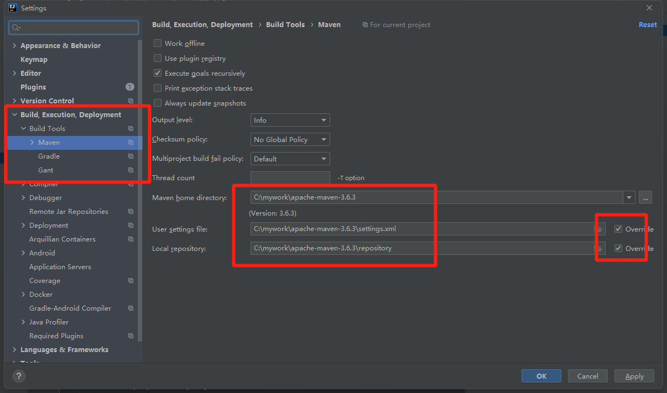Click project-level icon beside Remote Jar Repositories
Screen dimensions: 667x393
131,211
